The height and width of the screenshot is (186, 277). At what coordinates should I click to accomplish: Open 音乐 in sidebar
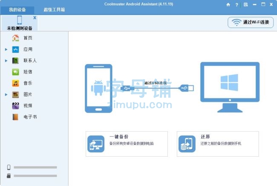tap(28, 83)
